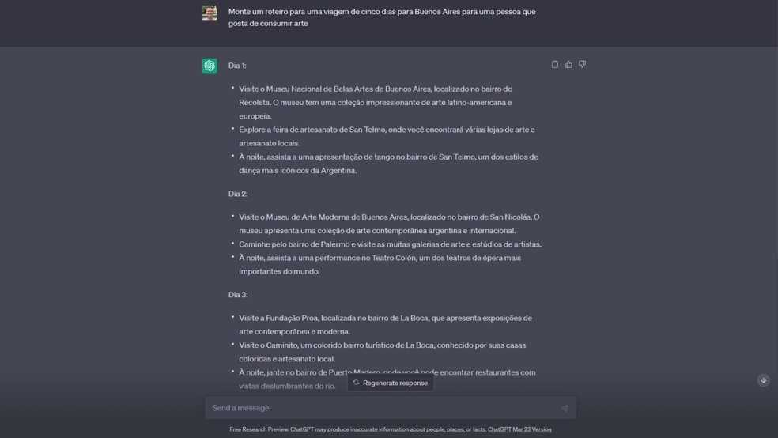Copy the response using the clipboard icon
Viewport: 778px width, 438px height.
(555, 64)
